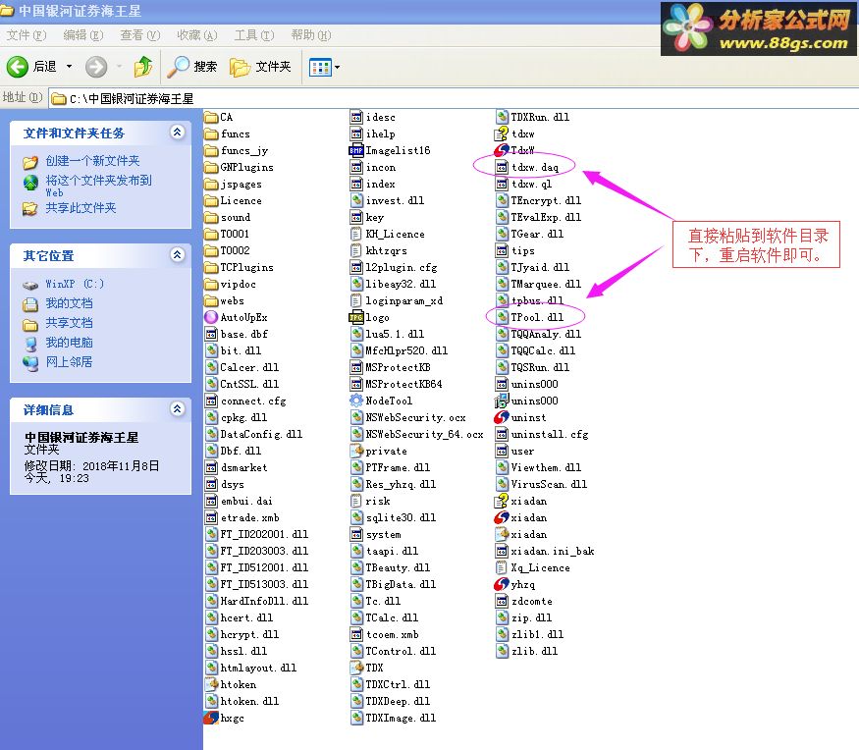
Task: Select the NodeTool gear icon
Action: [x=356, y=401]
